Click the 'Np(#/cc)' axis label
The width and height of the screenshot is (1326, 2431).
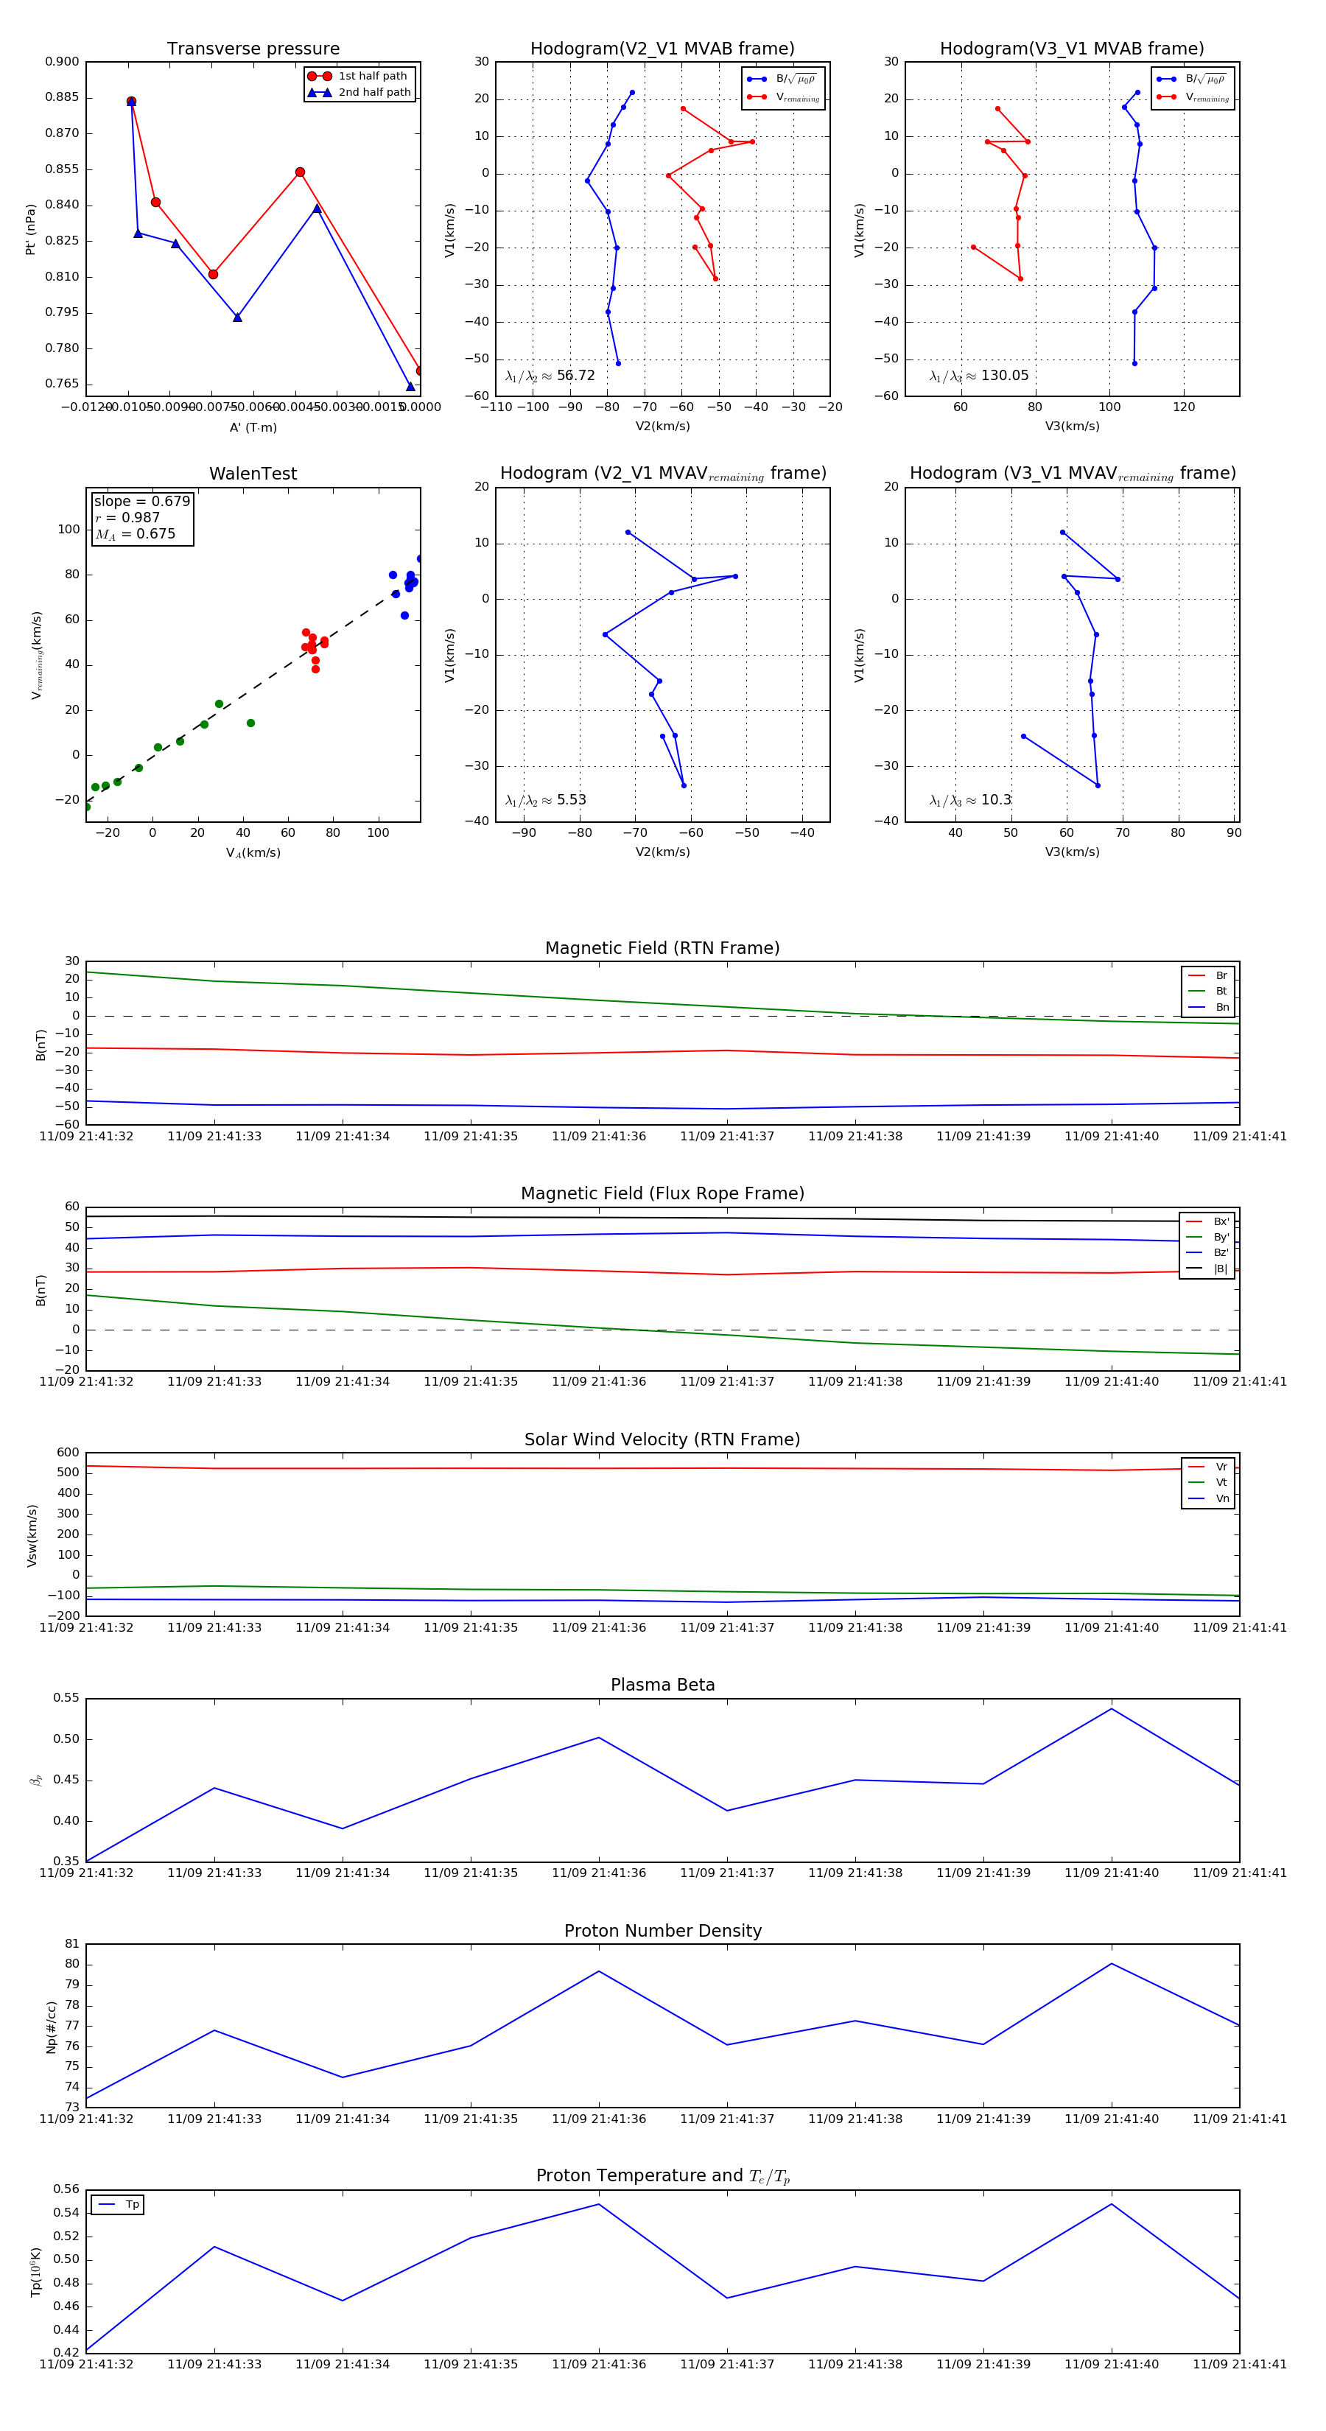point(51,2027)
